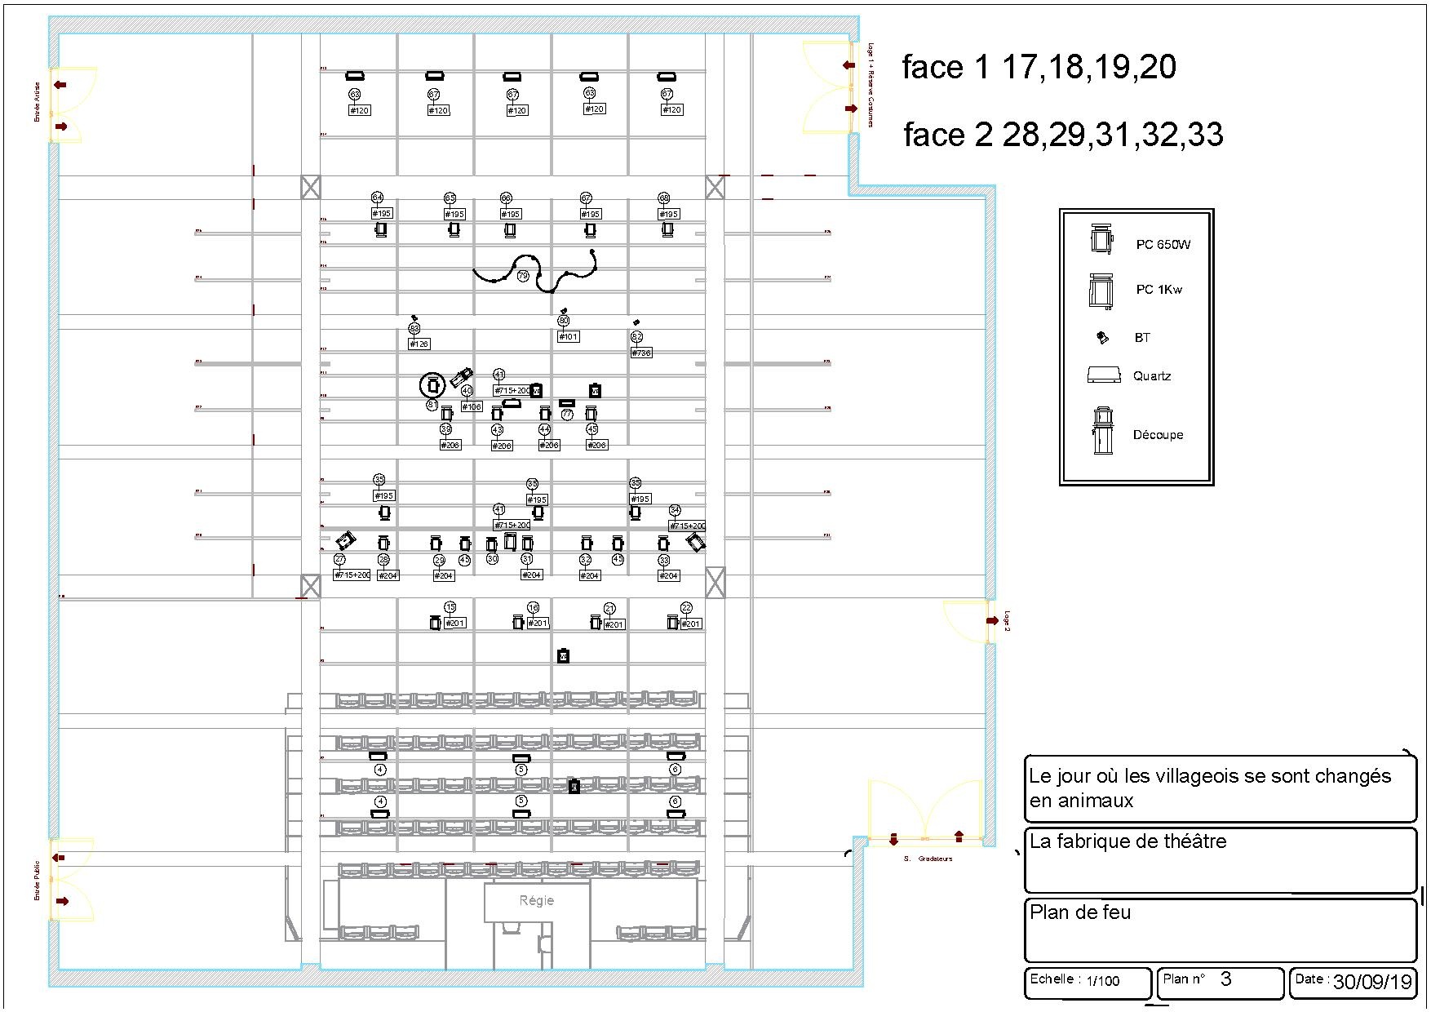Select the fixture under circuit 64

click(380, 230)
